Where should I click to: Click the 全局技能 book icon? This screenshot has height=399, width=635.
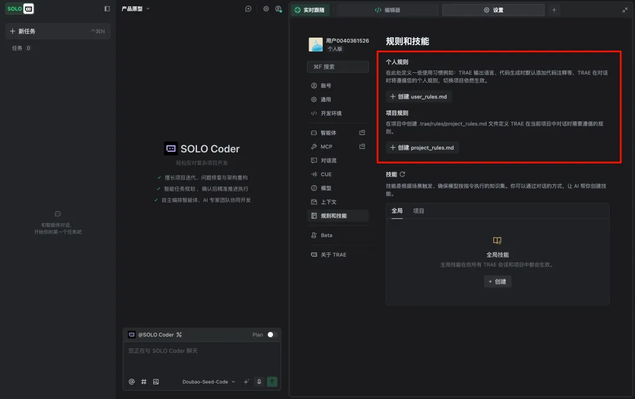pos(497,241)
